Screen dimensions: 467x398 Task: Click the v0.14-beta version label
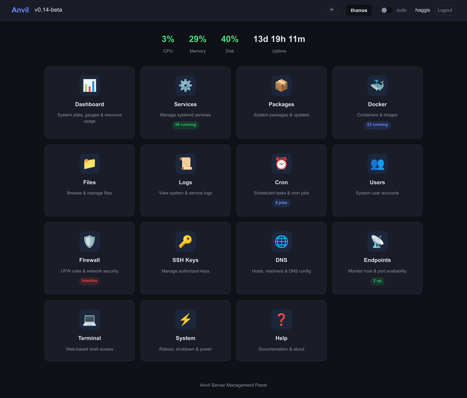(x=48, y=10)
